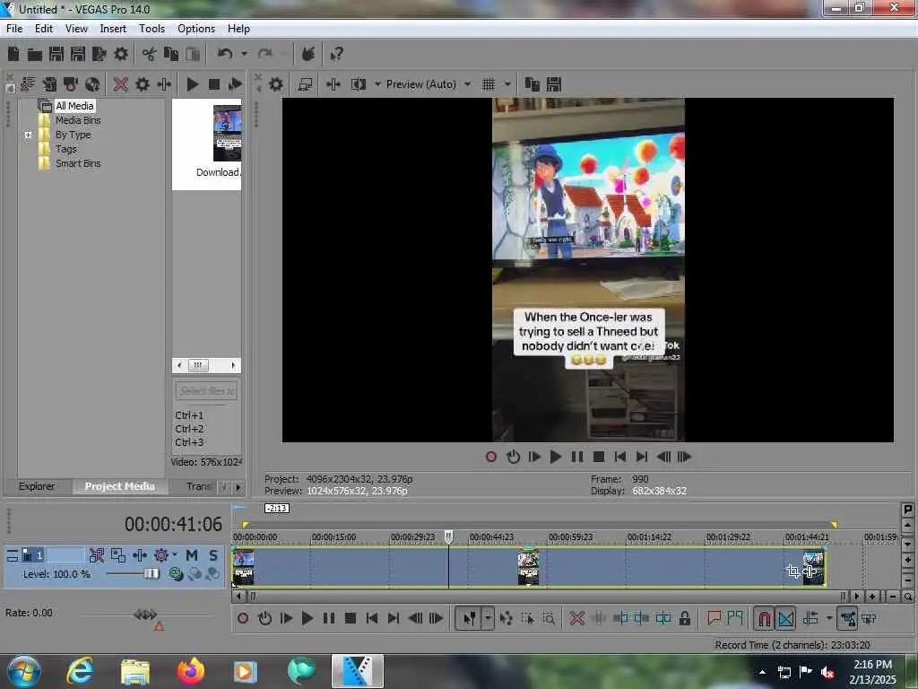Image resolution: width=918 pixels, height=689 pixels.
Task: Toggle Loop Playback in the timeline transport
Action: coord(264,618)
